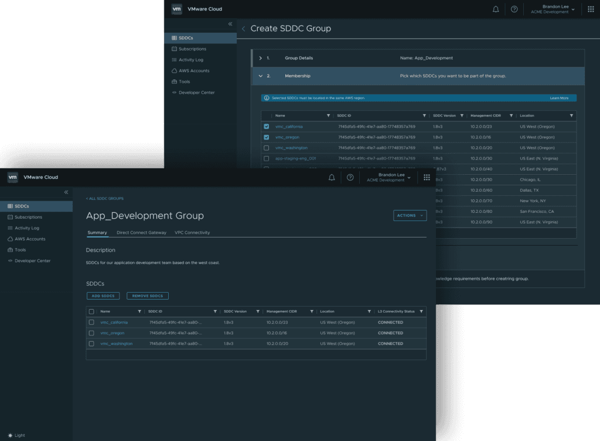
Task: Open vmc_california link in front SDDCs table
Action: (114, 323)
